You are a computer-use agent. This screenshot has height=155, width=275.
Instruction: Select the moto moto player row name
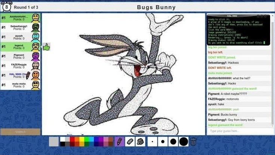[x=19, y=84]
